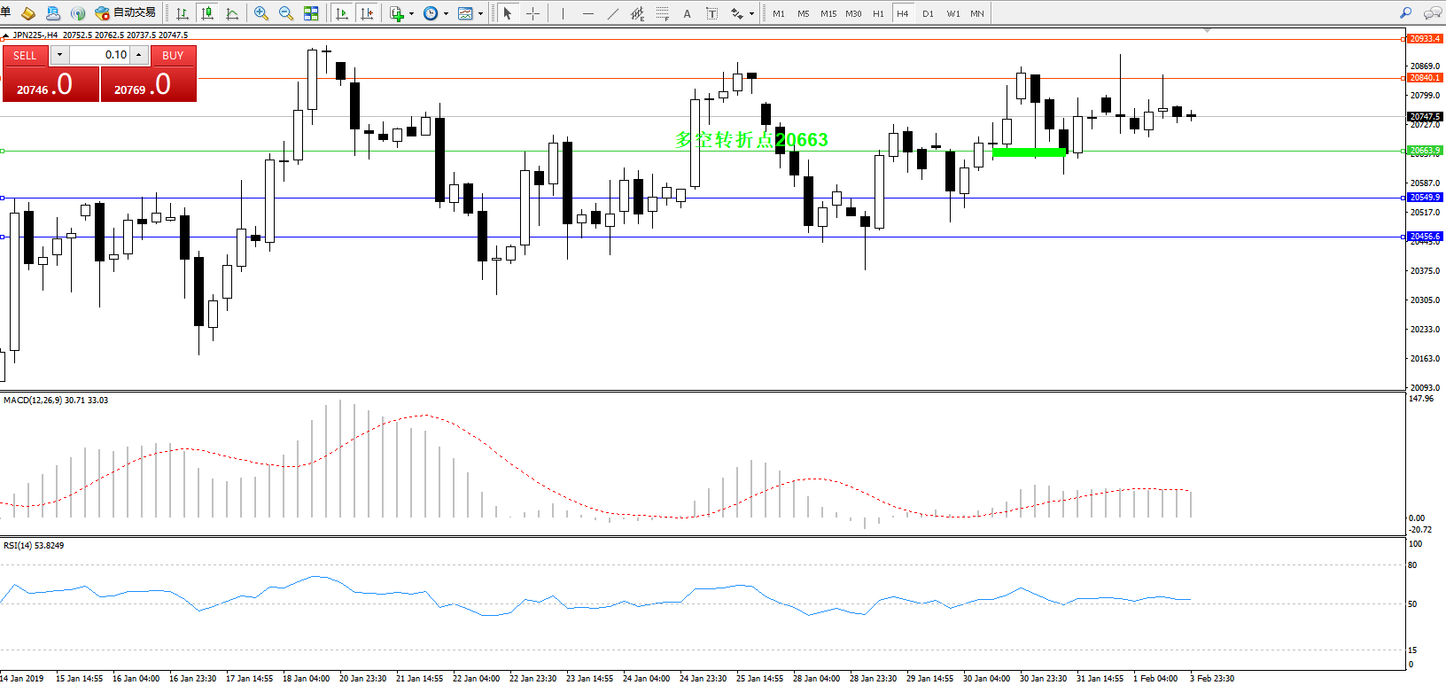Expand the periodicity clock dropdown arrow
Viewport: 1446px width, 685px height.
tap(446, 13)
